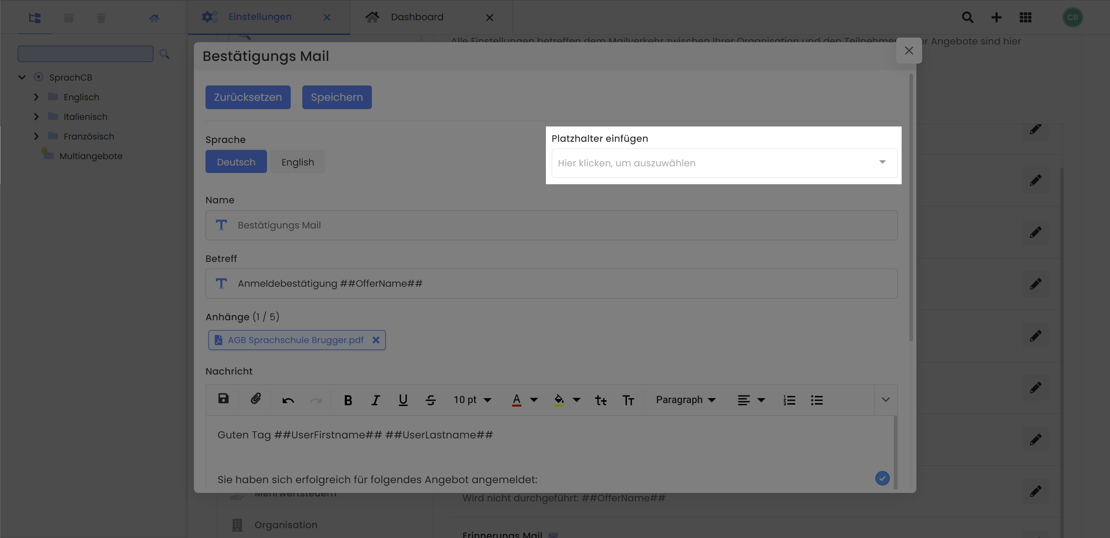Toggle italic formatting in editor
1110x538 pixels.
(375, 400)
